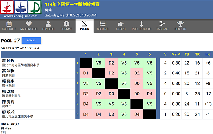Click the +8 indicator value
This screenshot has width=213, height=134.
208,83
